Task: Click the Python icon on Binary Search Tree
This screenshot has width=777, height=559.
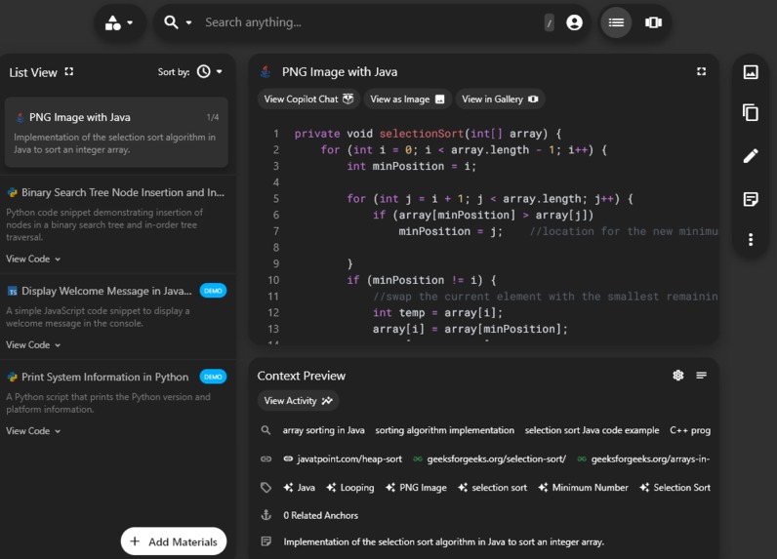Action: tap(13, 192)
